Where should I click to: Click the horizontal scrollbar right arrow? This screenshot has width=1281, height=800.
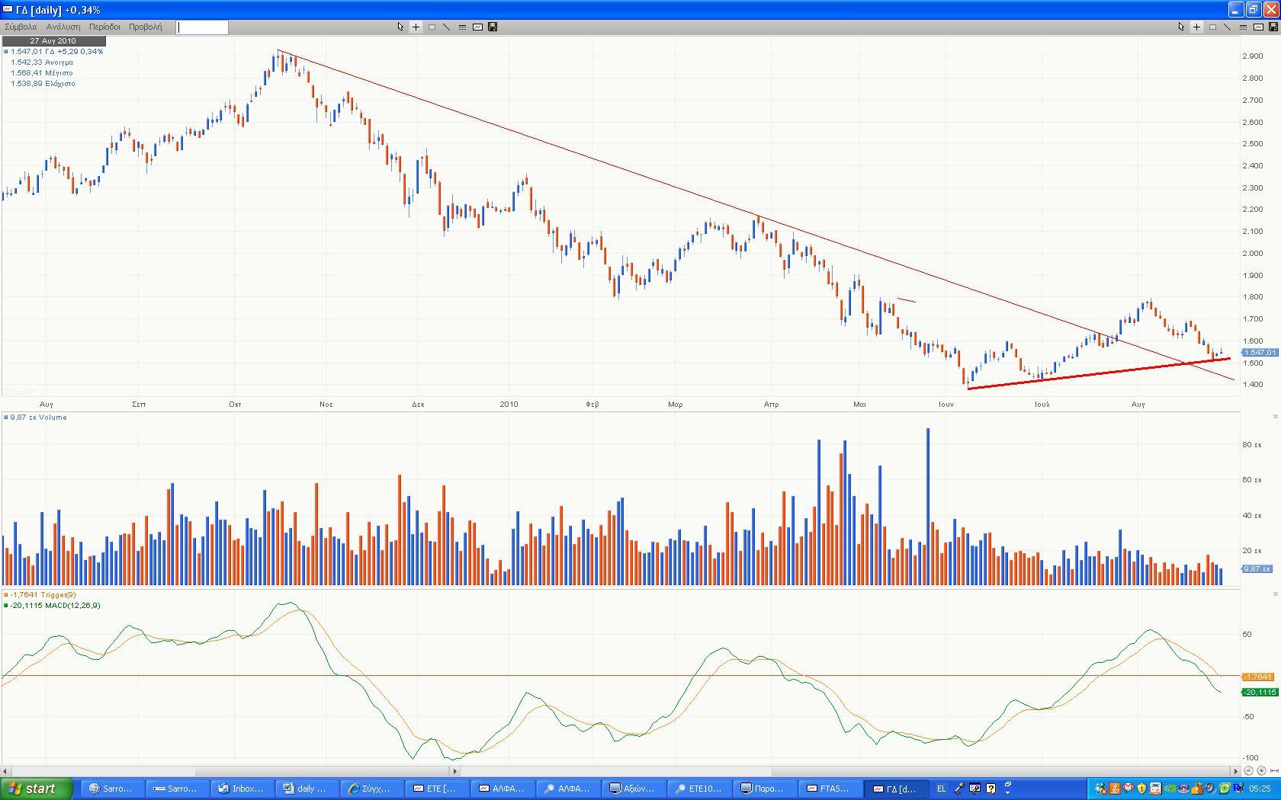[x=1235, y=771]
